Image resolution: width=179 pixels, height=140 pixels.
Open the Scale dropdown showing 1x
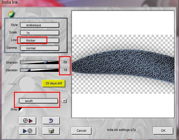tap(40, 33)
